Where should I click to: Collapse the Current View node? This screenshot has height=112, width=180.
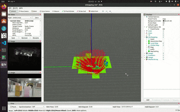click(x=9, y=21)
